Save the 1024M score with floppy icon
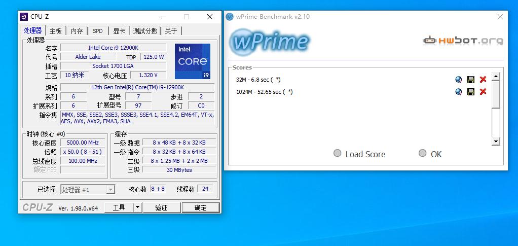 (x=471, y=92)
